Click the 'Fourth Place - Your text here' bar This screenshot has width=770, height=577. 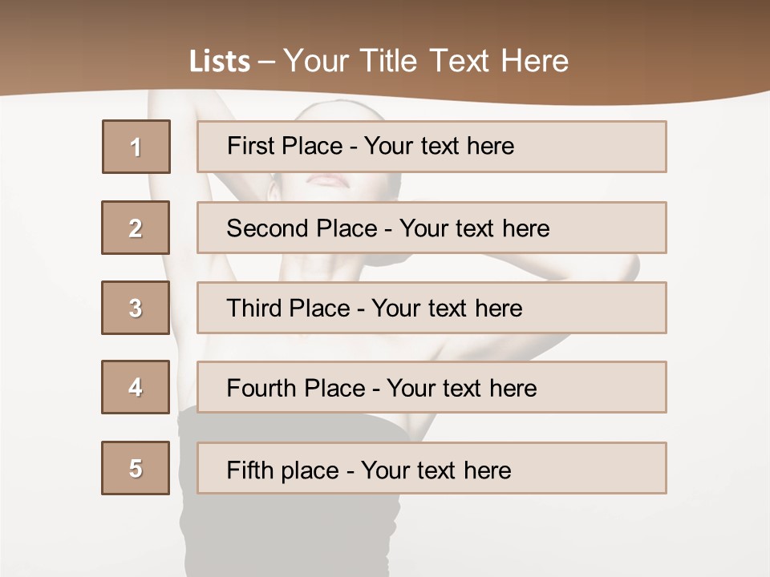[432, 387]
